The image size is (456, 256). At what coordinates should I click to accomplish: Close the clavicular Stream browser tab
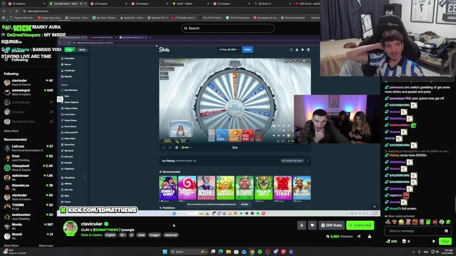[x=85, y=4]
